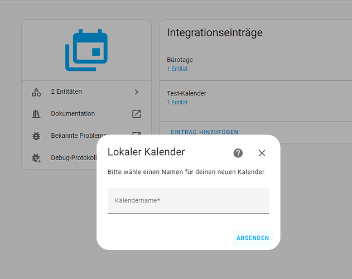Open the 2 Entitäten list item
Image resolution: width=352 pixels, height=279 pixels.
click(84, 92)
